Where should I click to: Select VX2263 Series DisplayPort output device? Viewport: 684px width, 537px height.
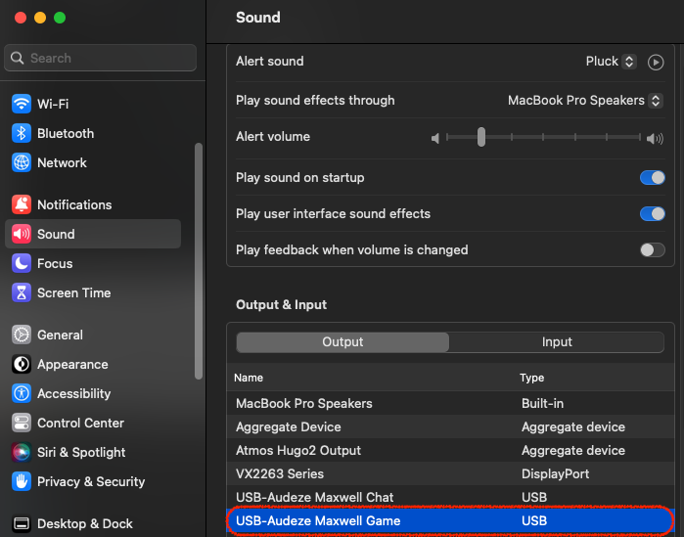point(450,473)
